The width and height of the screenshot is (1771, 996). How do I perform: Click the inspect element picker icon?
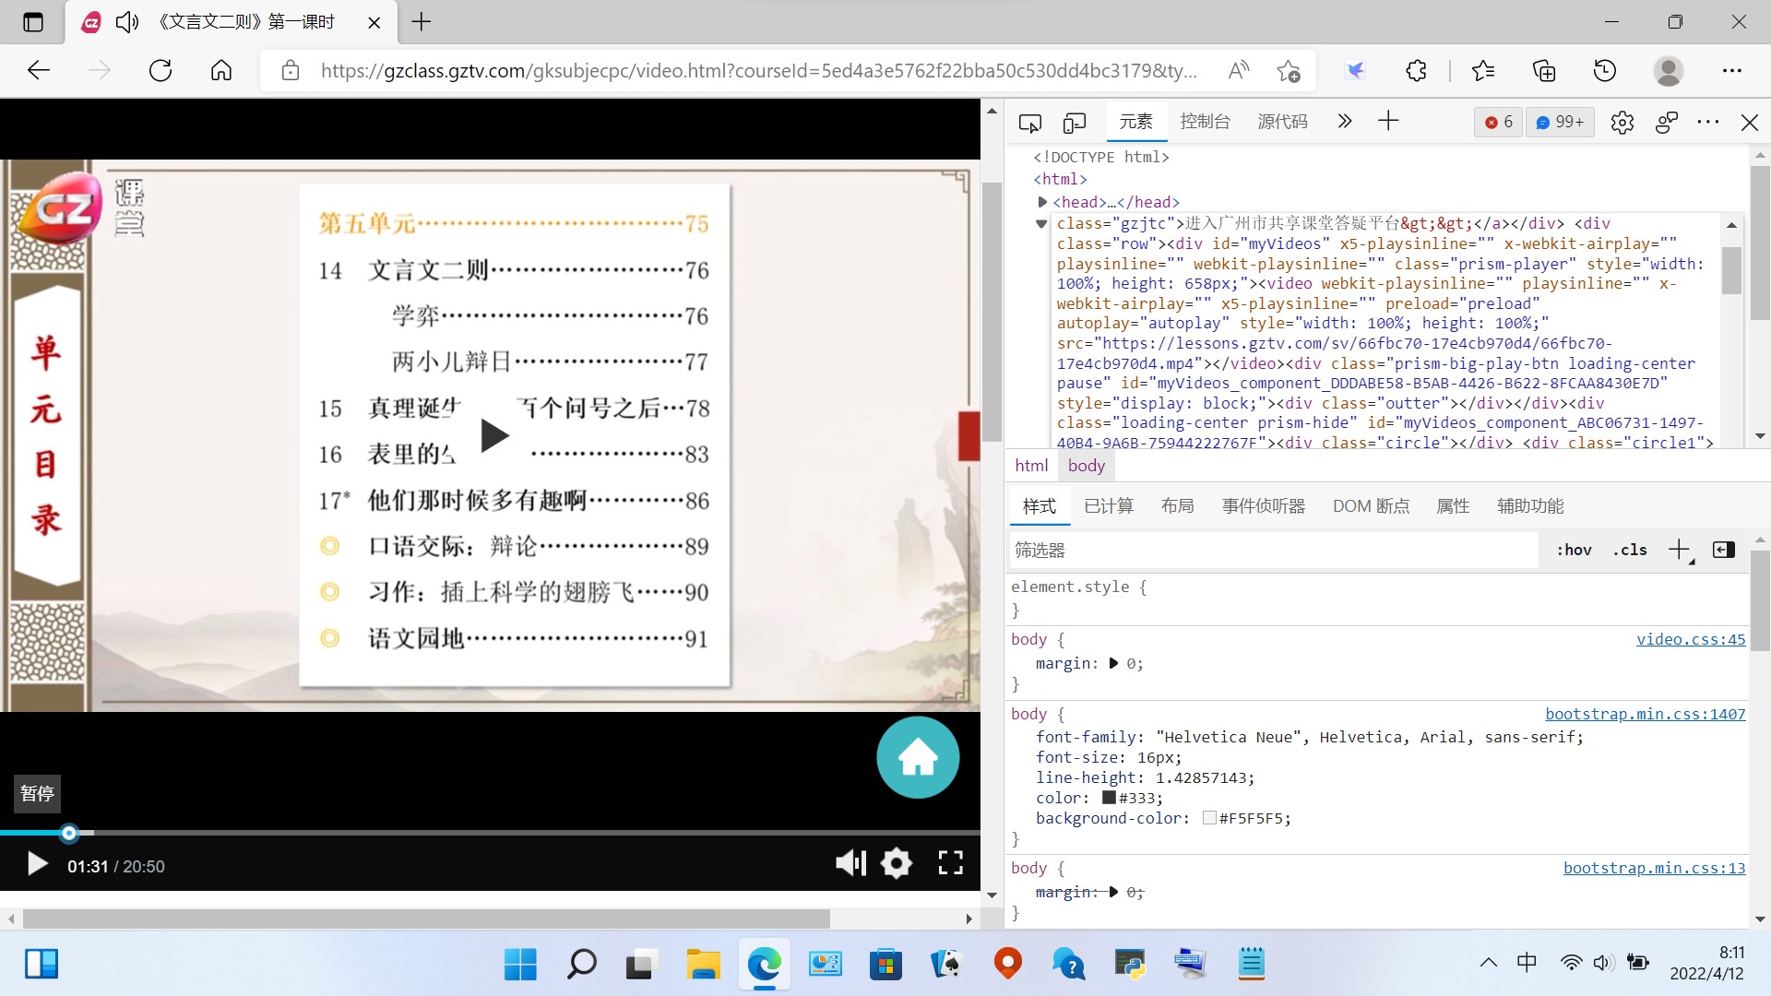pos(1030,122)
